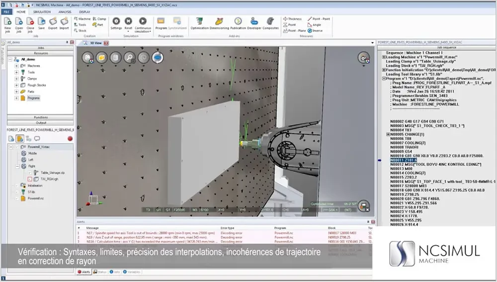
Task: Save the current job
Action: coord(42,23)
